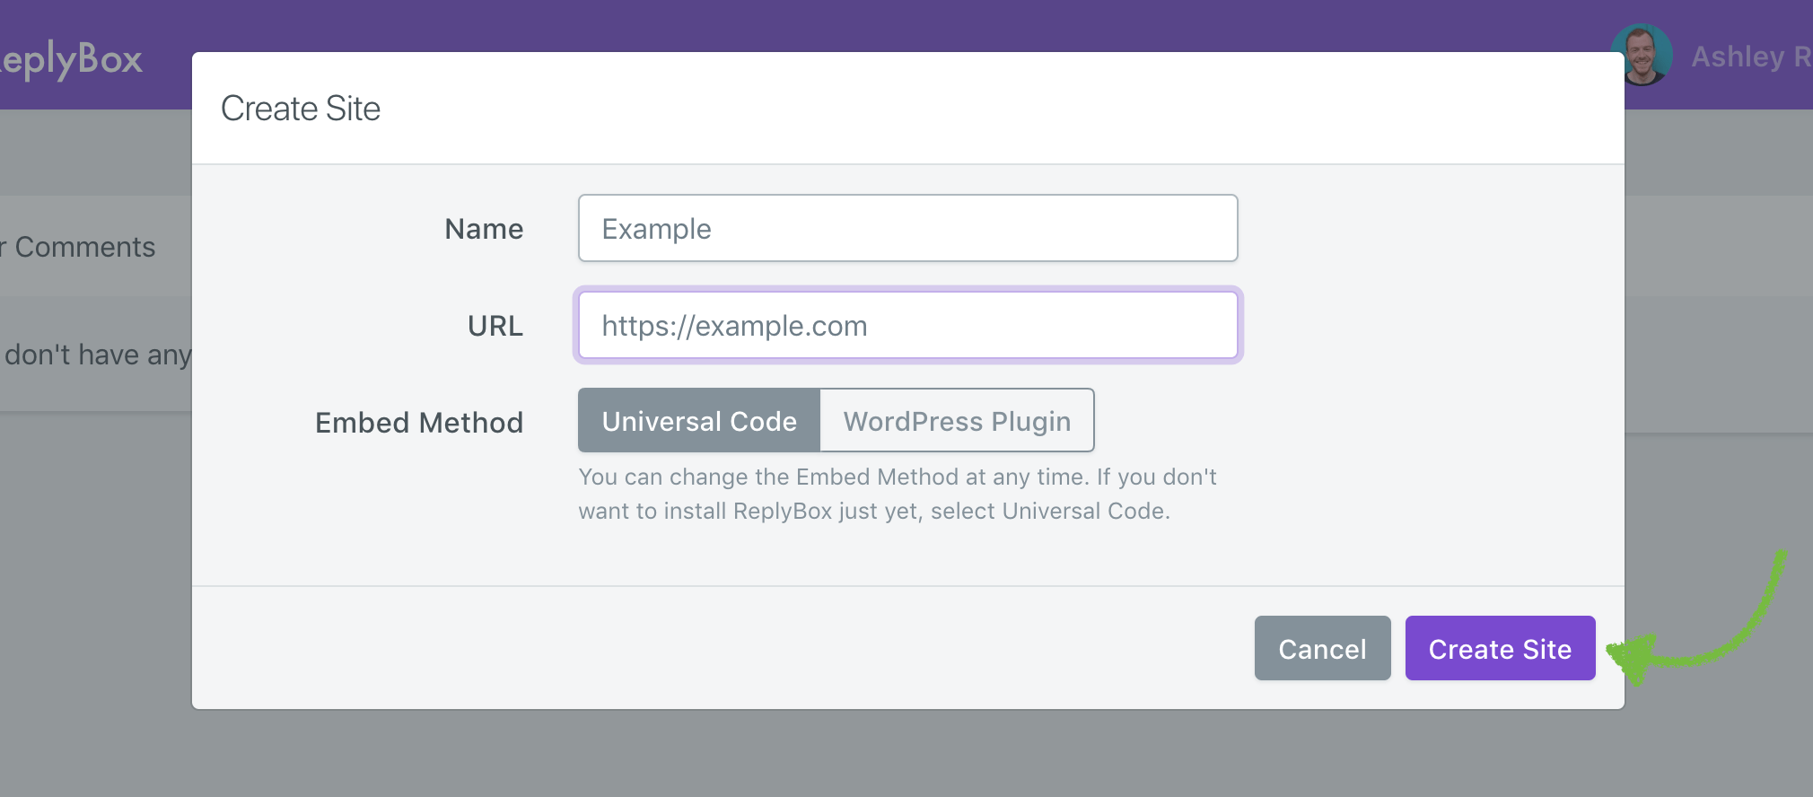Toggle embed method back to Universal Code
1813x797 pixels.
699,420
